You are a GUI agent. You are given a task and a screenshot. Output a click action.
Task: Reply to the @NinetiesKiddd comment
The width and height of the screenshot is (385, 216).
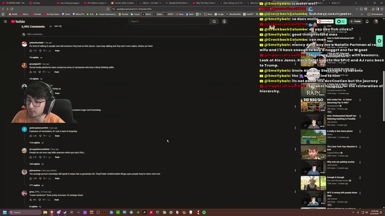[57, 51]
